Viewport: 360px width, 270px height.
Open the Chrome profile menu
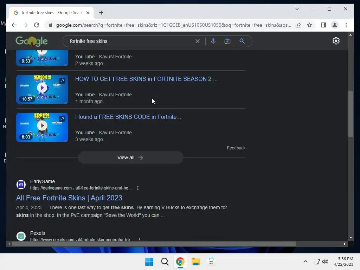point(335,25)
